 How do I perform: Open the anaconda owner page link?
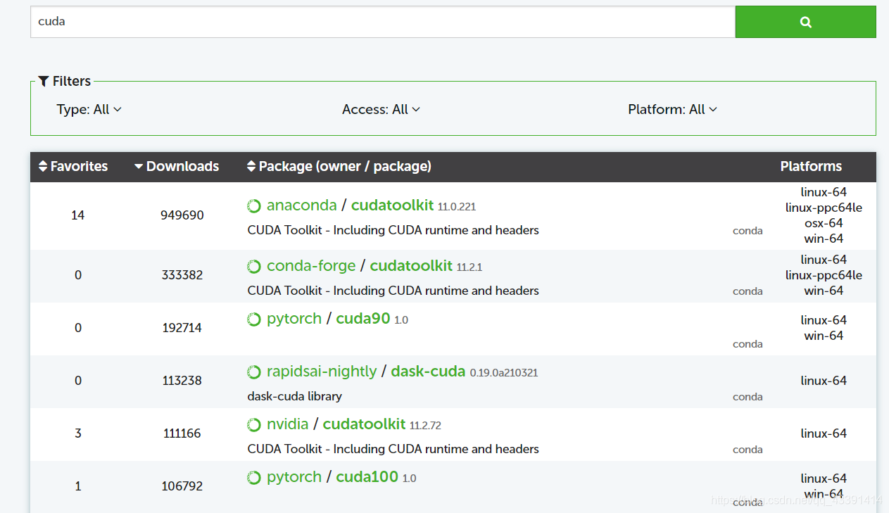pos(301,205)
